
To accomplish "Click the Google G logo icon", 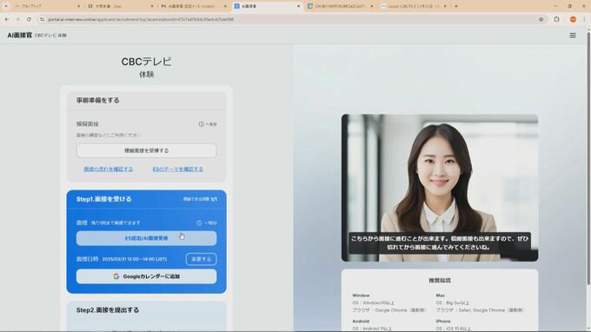I will 116,276.
